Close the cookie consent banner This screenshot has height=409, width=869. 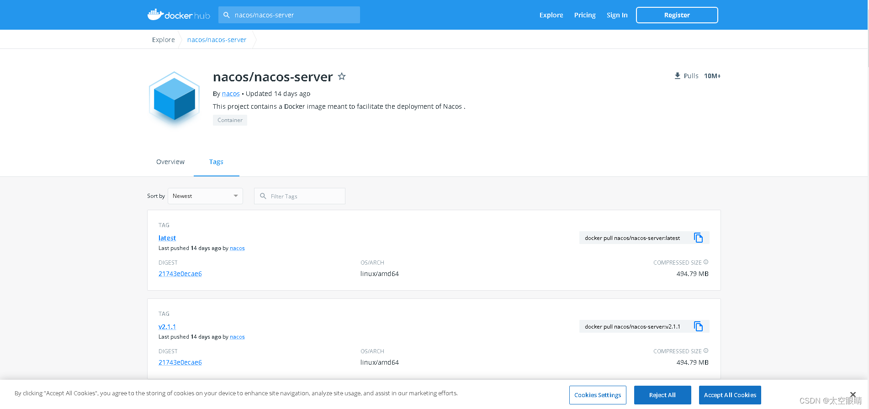pos(853,394)
